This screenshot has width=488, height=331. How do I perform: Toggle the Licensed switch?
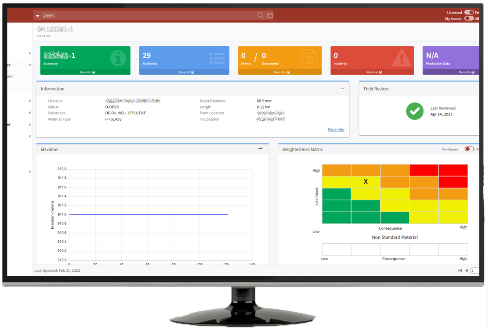point(470,12)
